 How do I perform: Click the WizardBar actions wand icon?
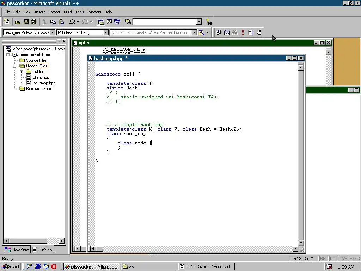pos(202,32)
